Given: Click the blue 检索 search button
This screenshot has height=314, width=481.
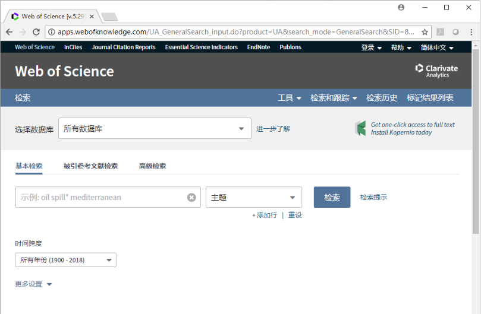Looking at the screenshot, I should [x=332, y=197].
